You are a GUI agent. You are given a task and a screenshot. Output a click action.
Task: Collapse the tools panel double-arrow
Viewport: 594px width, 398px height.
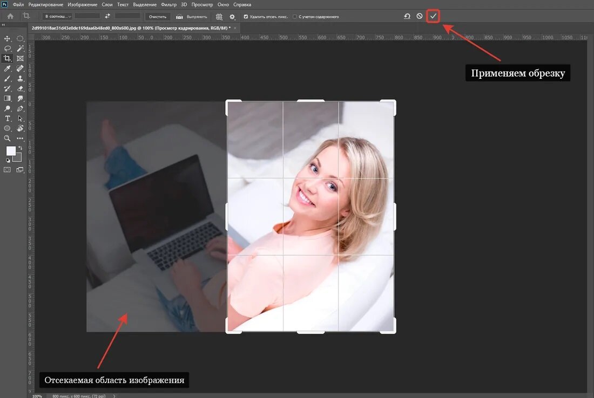point(3,25)
